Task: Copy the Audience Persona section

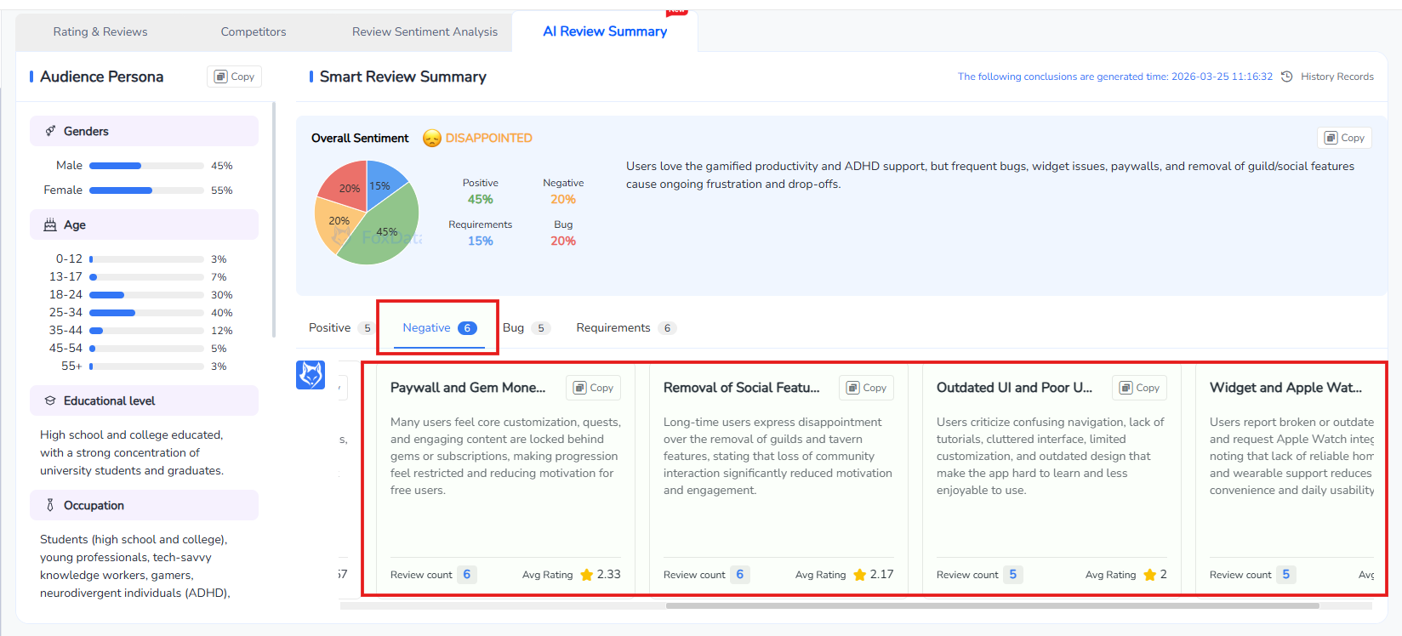Action: click(234, 77)
